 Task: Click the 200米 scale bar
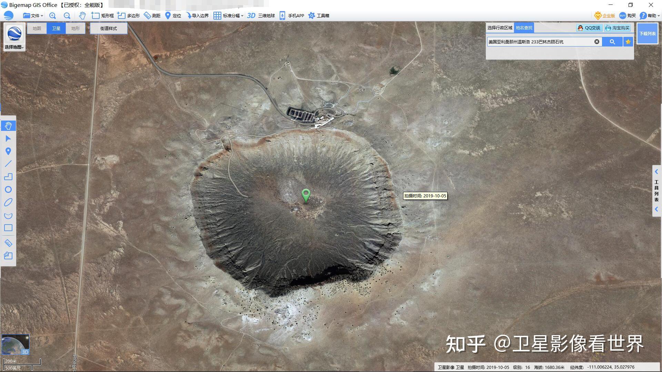(22, 362)
